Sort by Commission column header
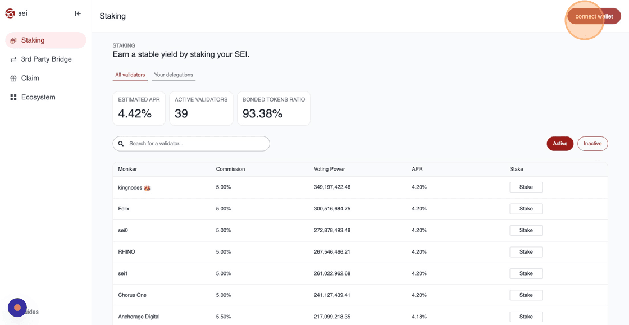The image size is (629, 325). [230, 169]
